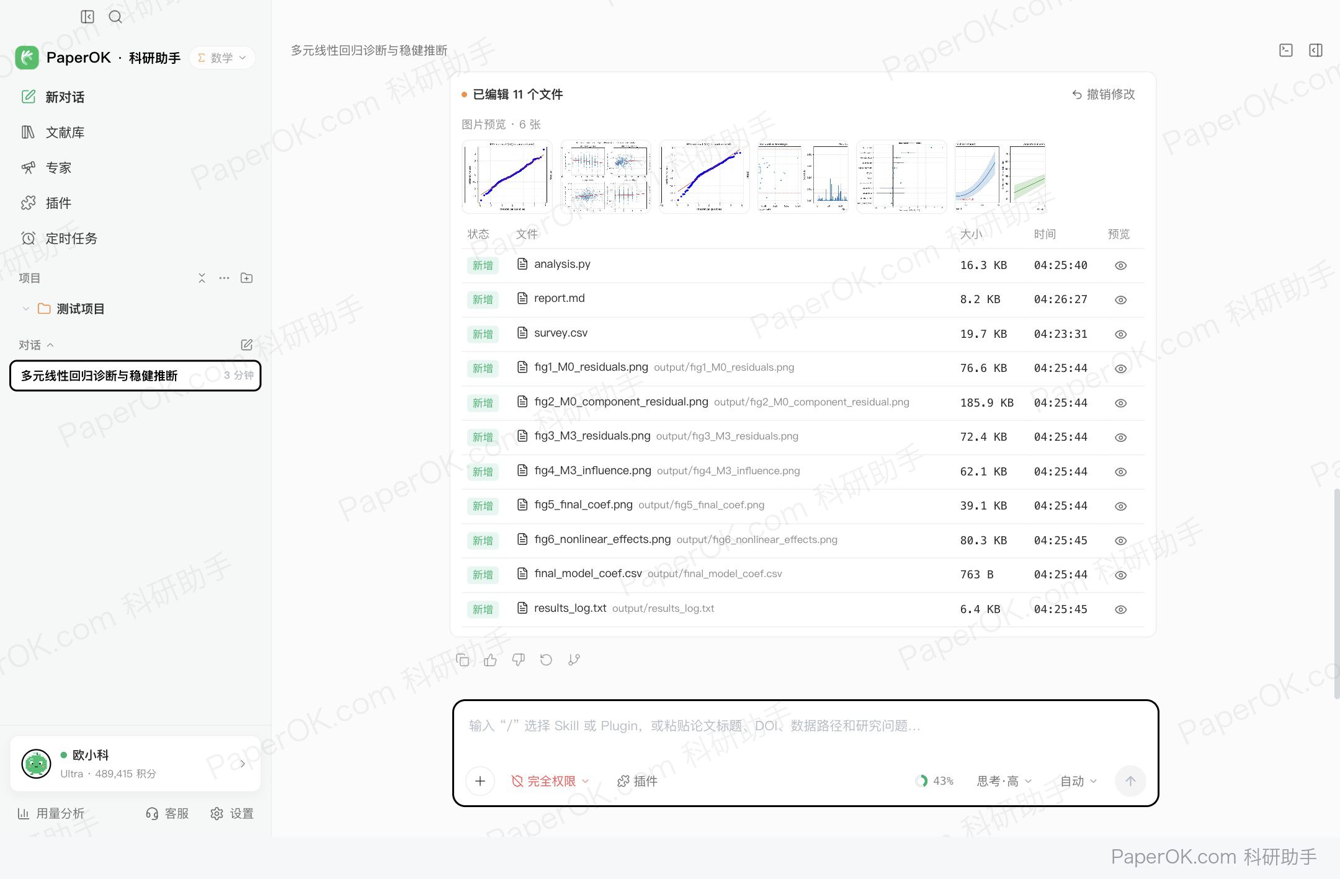Regenerate the response with the retry icon

coord(546,660)
